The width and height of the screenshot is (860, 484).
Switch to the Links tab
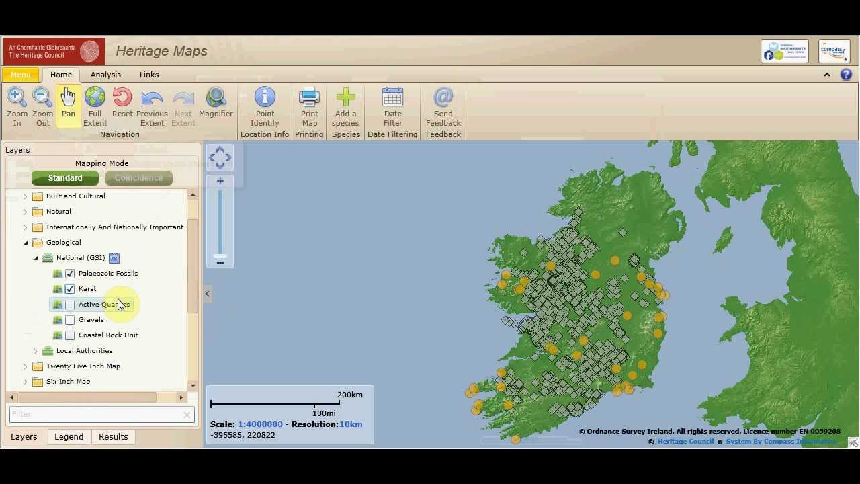point(149,75)
